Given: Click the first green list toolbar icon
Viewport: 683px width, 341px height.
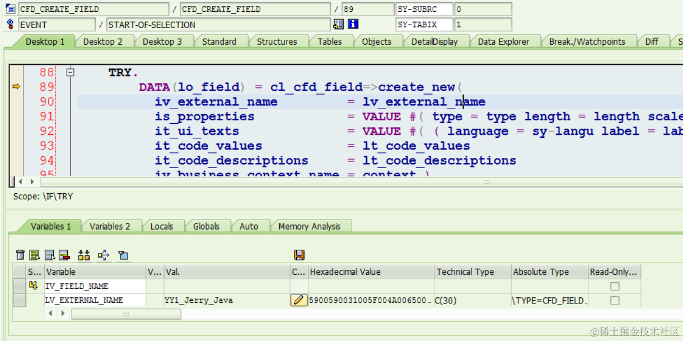Looking at the screenshot, I should tap(35, 255).
